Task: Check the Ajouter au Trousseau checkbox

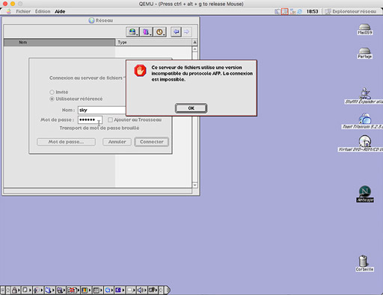Action: click(x=110, y=120)
